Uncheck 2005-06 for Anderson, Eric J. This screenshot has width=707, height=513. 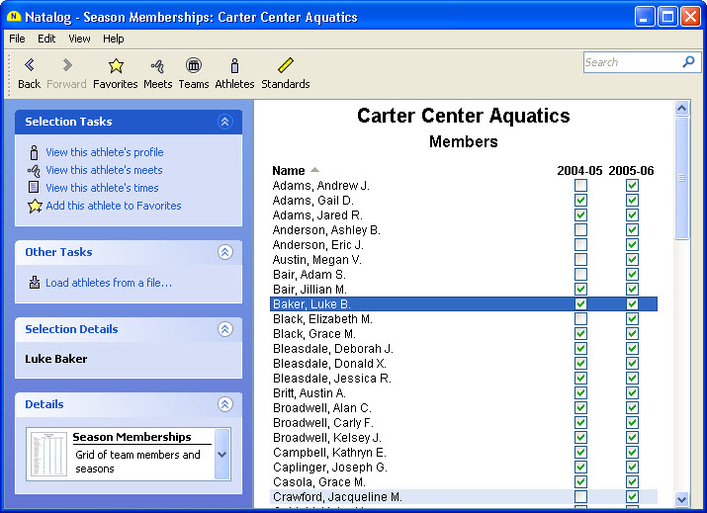[632, 245]
